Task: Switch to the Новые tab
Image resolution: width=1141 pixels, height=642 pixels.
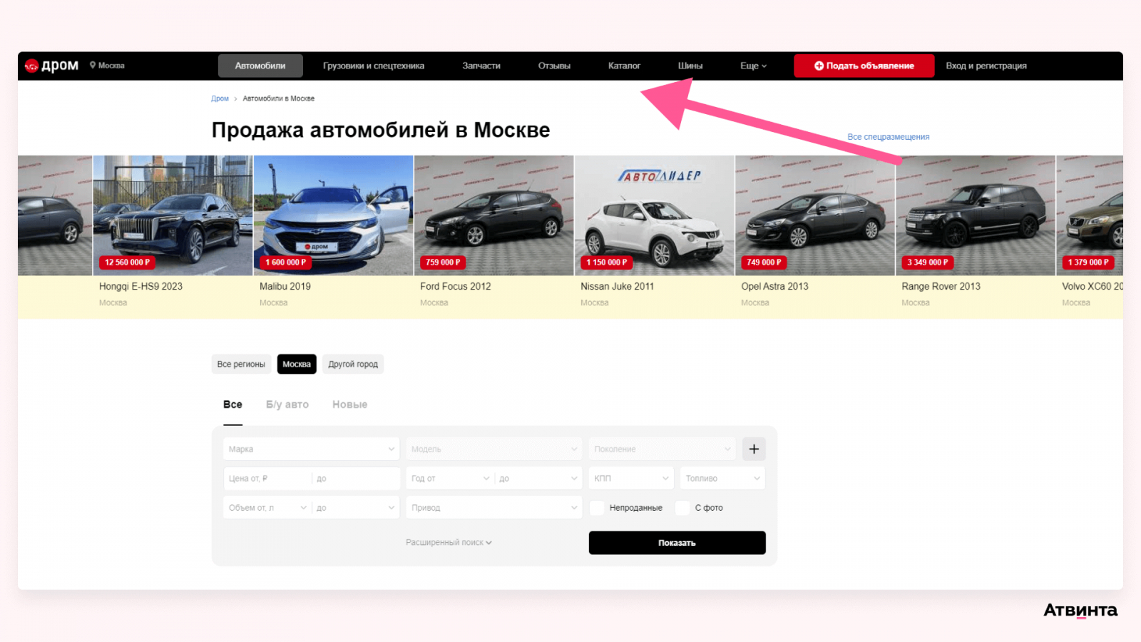Action: tap(350, 404)
